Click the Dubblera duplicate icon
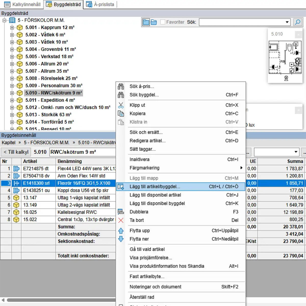The width and height of the screenshot is (306, 306). pos(121,212)
